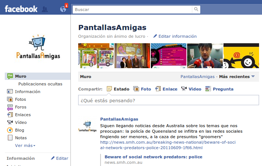Open the Blog section
This screenshot has width=262, height=166.
point(19,130)
